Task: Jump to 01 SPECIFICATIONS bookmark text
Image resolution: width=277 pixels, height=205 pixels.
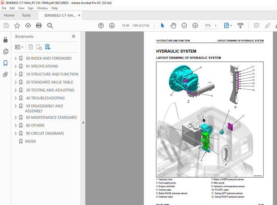Action: 42,66
